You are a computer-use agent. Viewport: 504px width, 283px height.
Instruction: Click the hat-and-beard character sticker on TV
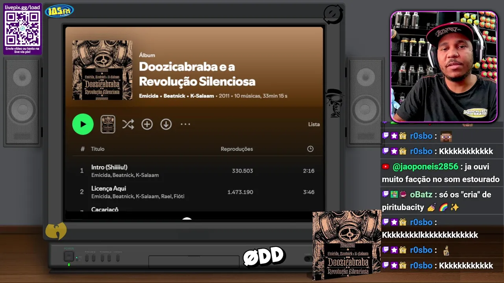point(335,103)
